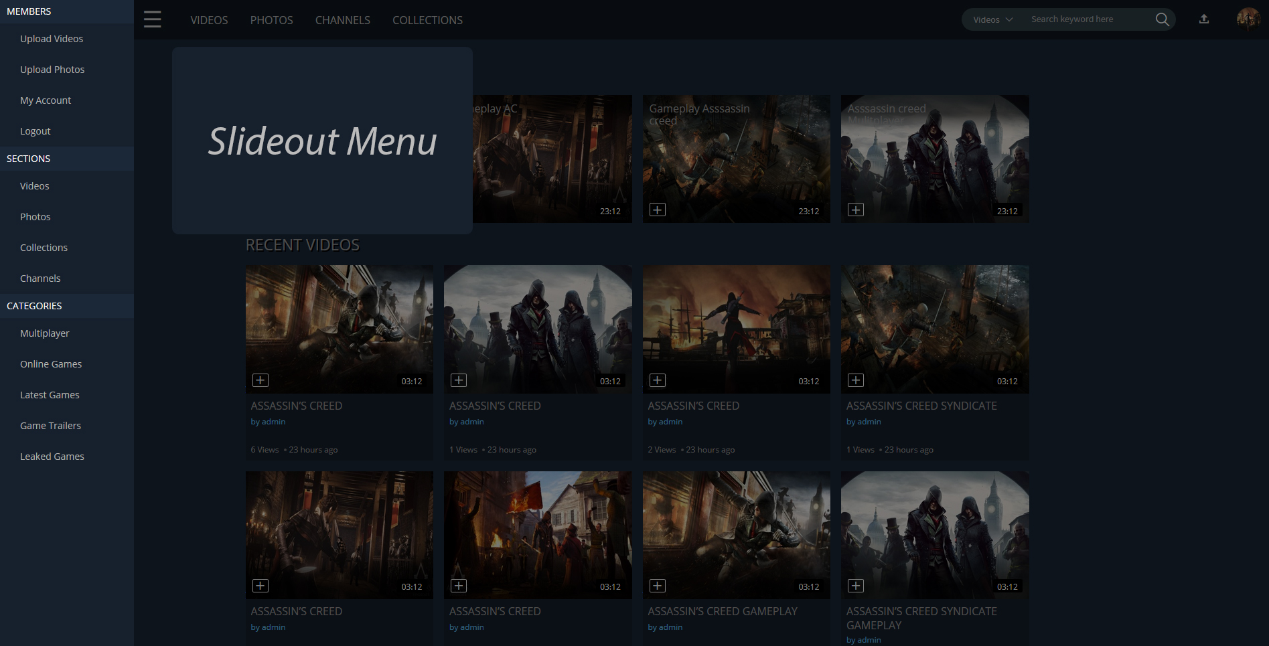Open the Asssassin creed Multiplayer featured thumbnail

click(935, 159)
